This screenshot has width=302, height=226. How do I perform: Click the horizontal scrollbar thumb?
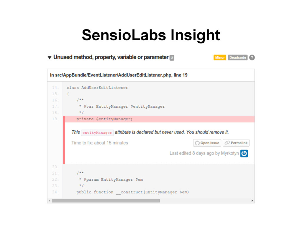[x=106, y=201]
